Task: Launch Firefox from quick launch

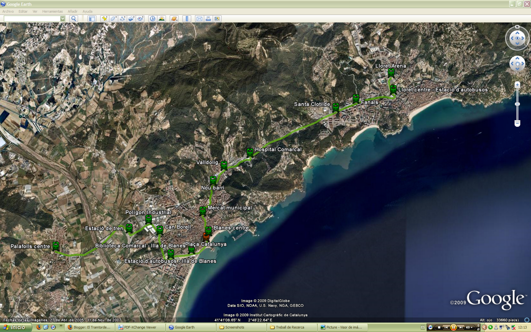Action: pyautogui.click(x=39, y=327)
